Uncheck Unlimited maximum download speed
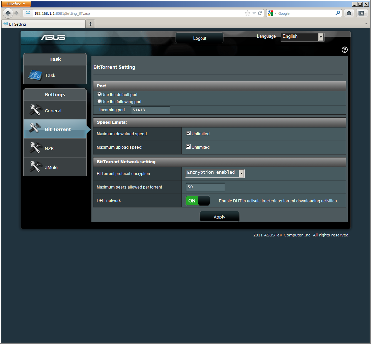The width and height of the screenshot is (371, 344). coord(189,133)
